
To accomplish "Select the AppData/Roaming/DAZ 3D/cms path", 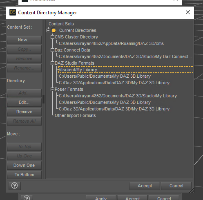I will (111, 43).
